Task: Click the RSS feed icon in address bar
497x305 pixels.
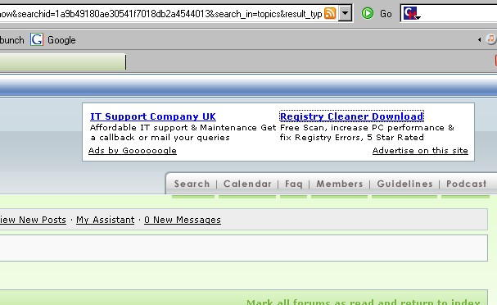Action: click(330, 13)
